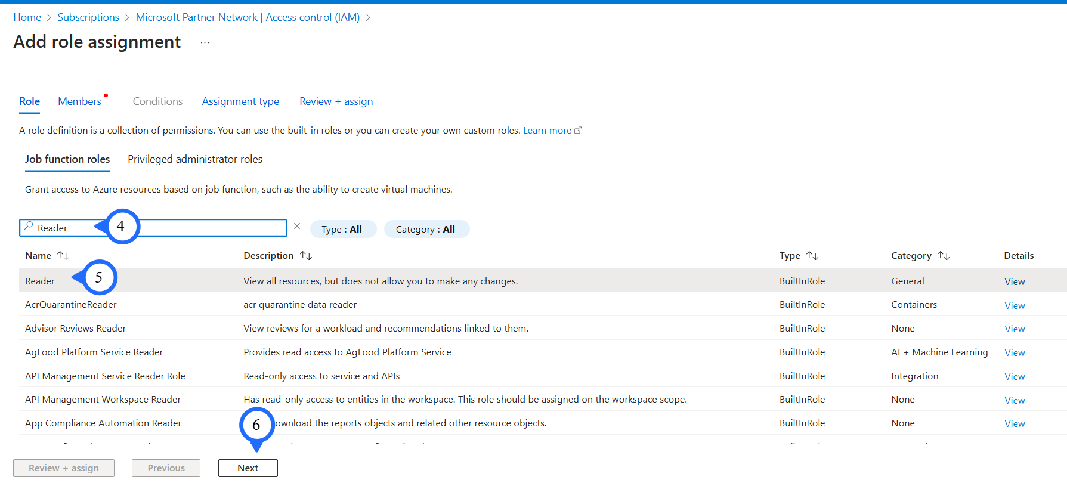Sort by Type column arrows
The height and width of the screenshot is (489, 1067).
(812, 255)
